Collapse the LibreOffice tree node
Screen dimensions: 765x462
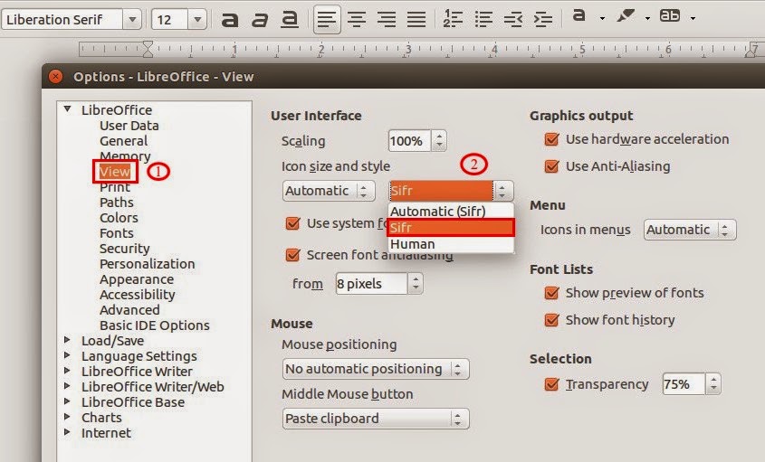tap(67, 109)
